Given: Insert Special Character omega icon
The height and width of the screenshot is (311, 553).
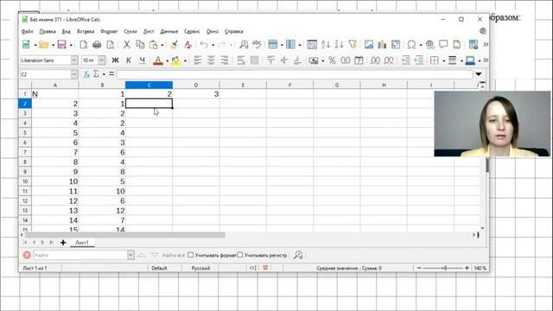Looking at the screenshot, I should tap(411, 44).
